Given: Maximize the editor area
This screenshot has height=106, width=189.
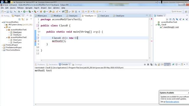Looking at the screenshot, I should 150,16.
